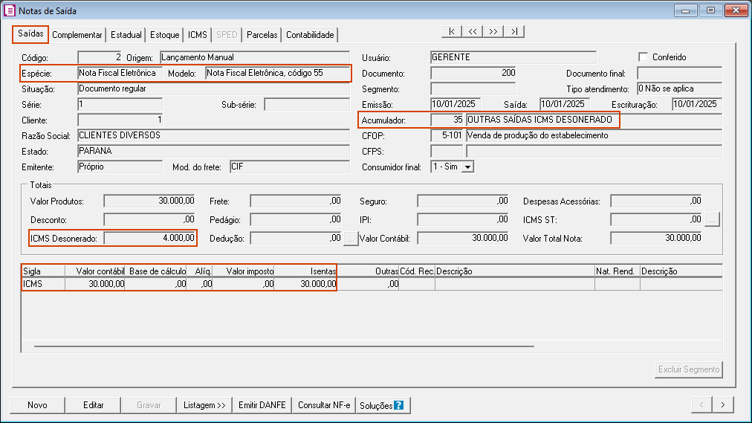Expand the Consumidor final dropdown
This screenshot has width=752, height=423.
(x=467, y=167)
